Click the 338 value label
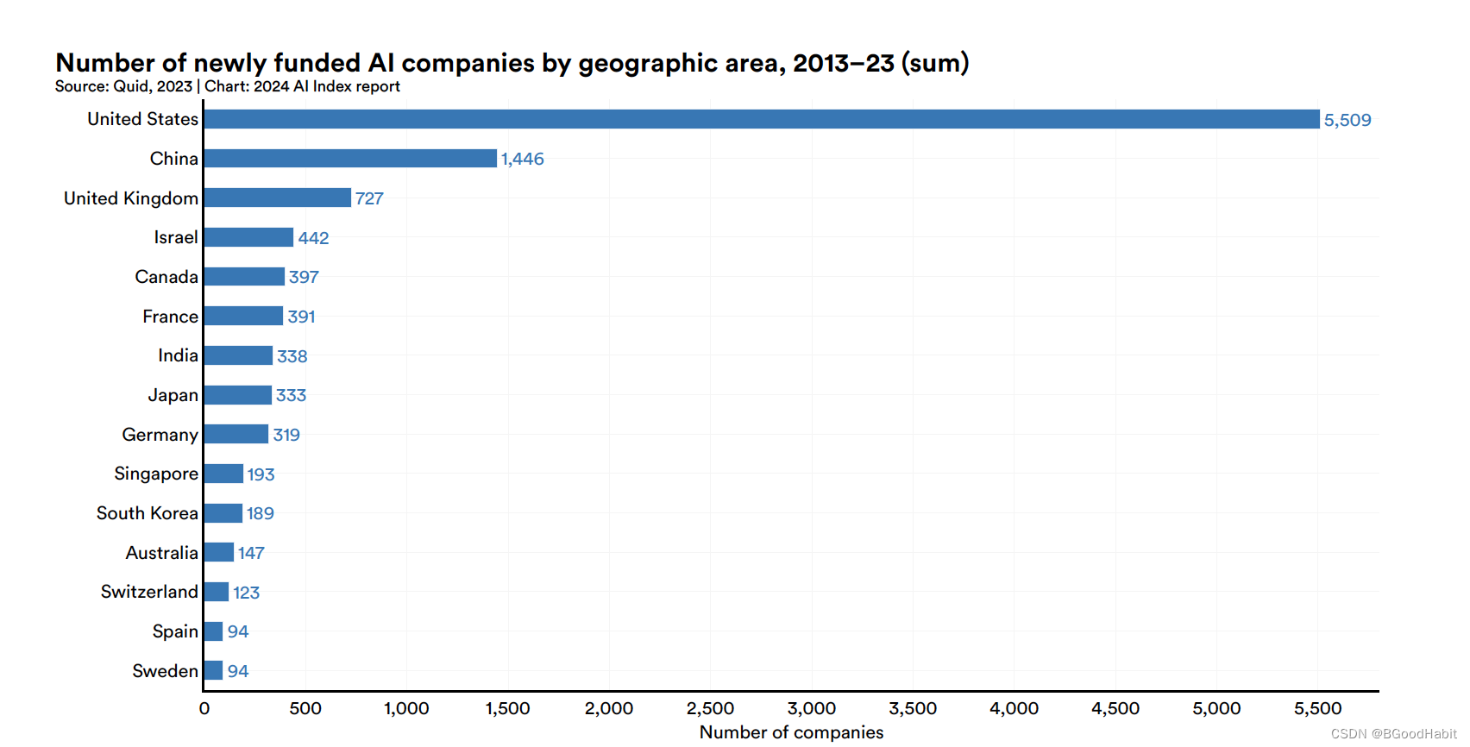Image resolution: width=1470 pixels, height=747 pixels. point(292,356)
